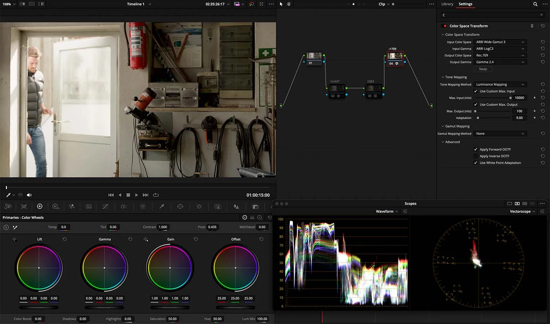
Task: Click the search magnifier icon
Action: click(x=535, y=4)
